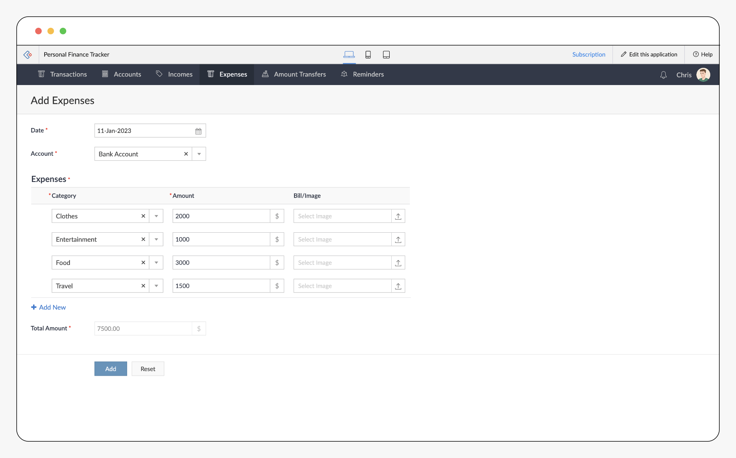736x458 pixels.
Task: Open the Transactions tab
Action: 63,74
